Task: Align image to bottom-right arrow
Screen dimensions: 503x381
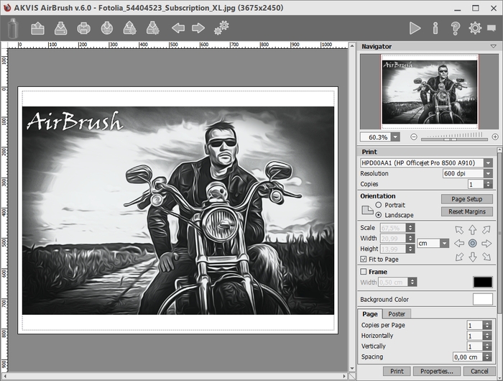Action: pyautogui.click(x=486, y=257)
